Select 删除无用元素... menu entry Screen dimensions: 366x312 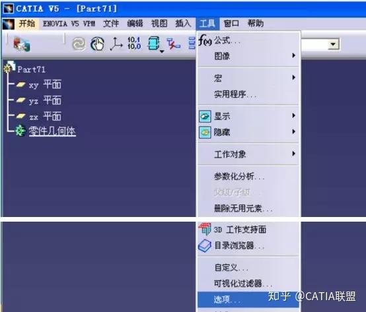[x=248, y=208]
